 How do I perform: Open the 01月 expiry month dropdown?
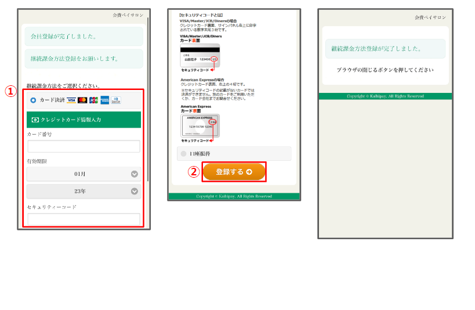[79, 174]
